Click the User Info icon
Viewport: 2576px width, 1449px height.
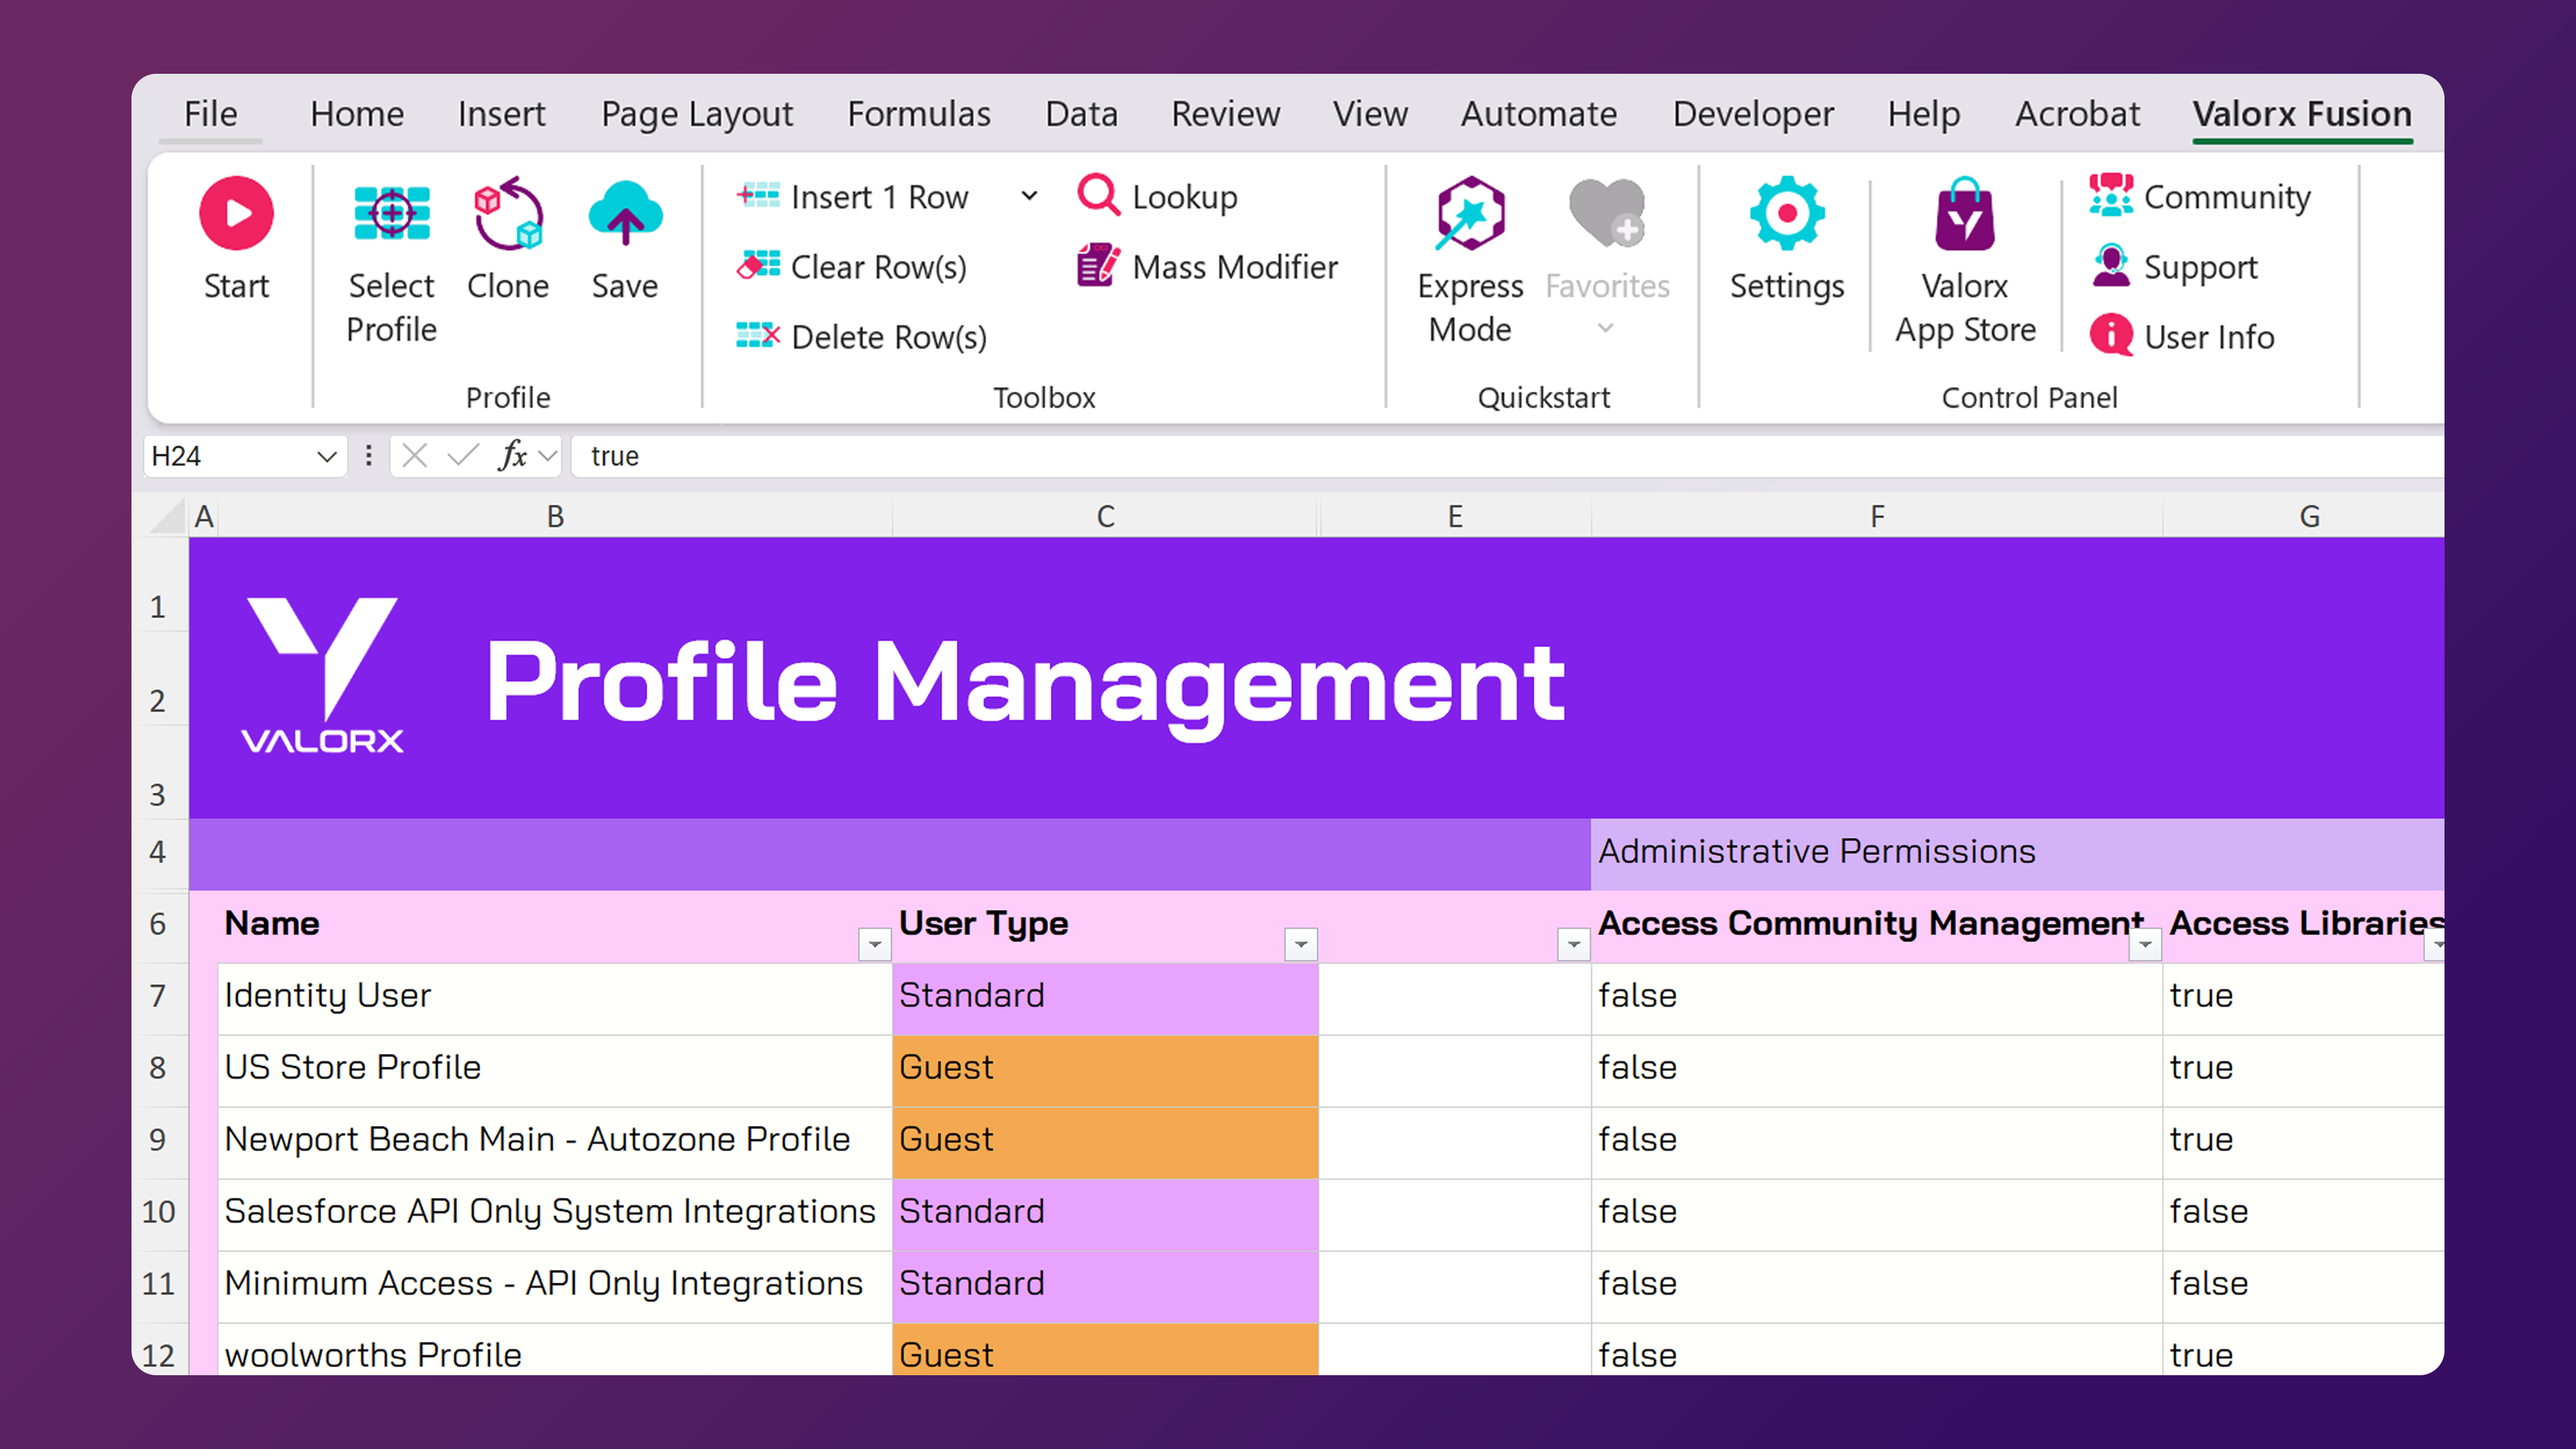pos(2111,336)
